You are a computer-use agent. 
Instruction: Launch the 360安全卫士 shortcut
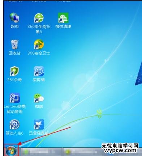[39, 45]
